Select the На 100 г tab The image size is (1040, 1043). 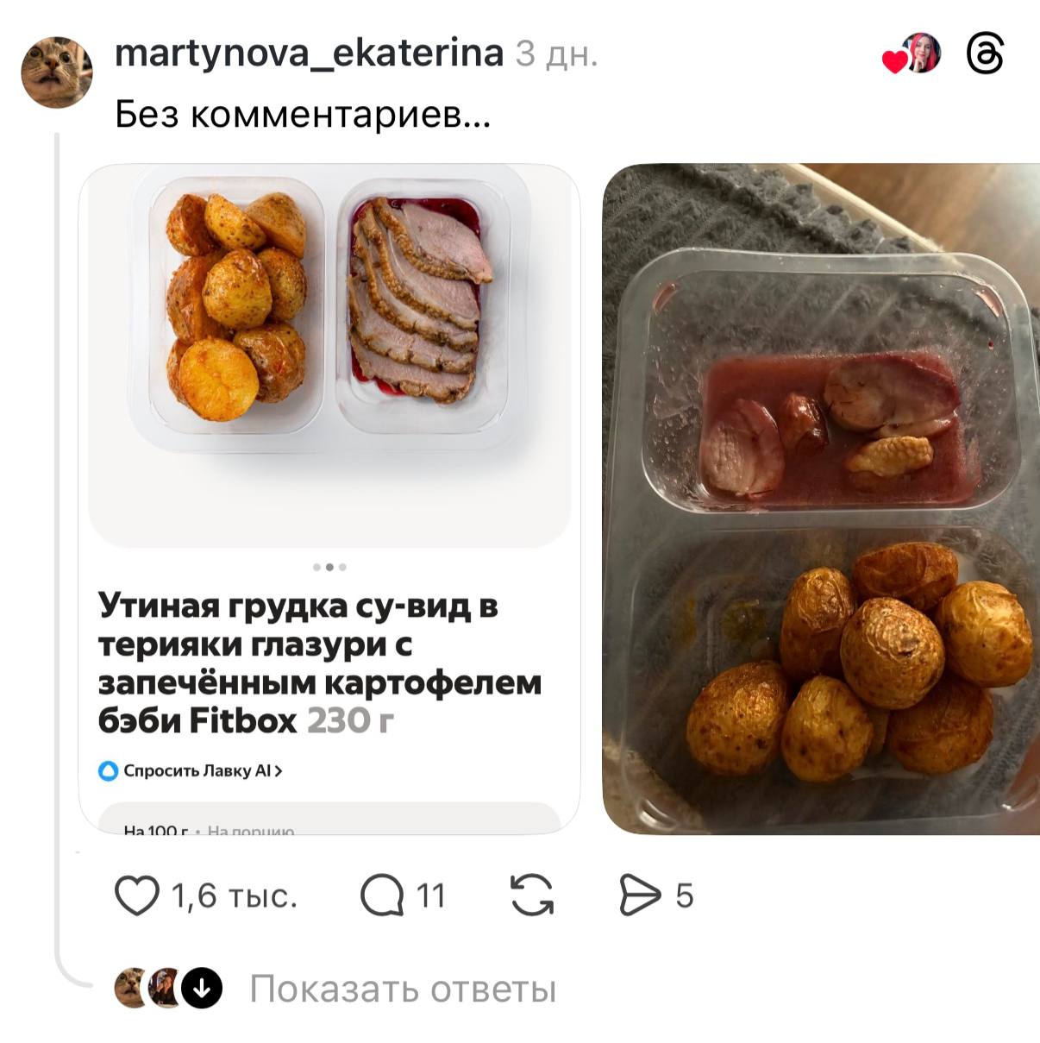(x=156, y=830)
